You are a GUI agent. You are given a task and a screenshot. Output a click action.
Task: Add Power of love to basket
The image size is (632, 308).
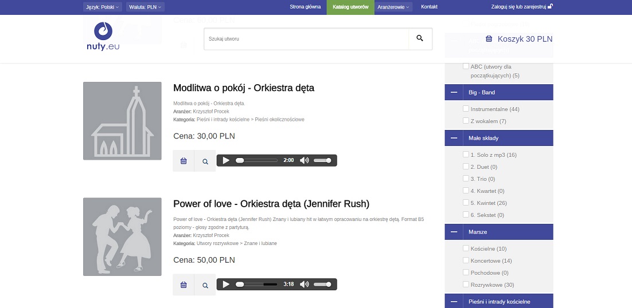click(x=184, y=285)
